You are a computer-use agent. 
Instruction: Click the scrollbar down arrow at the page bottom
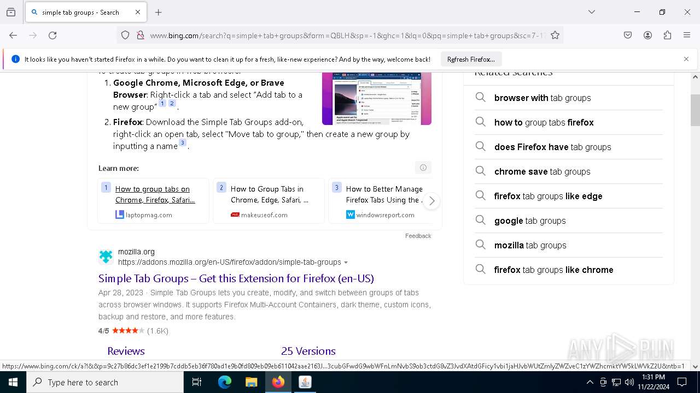tap(695, 367)
